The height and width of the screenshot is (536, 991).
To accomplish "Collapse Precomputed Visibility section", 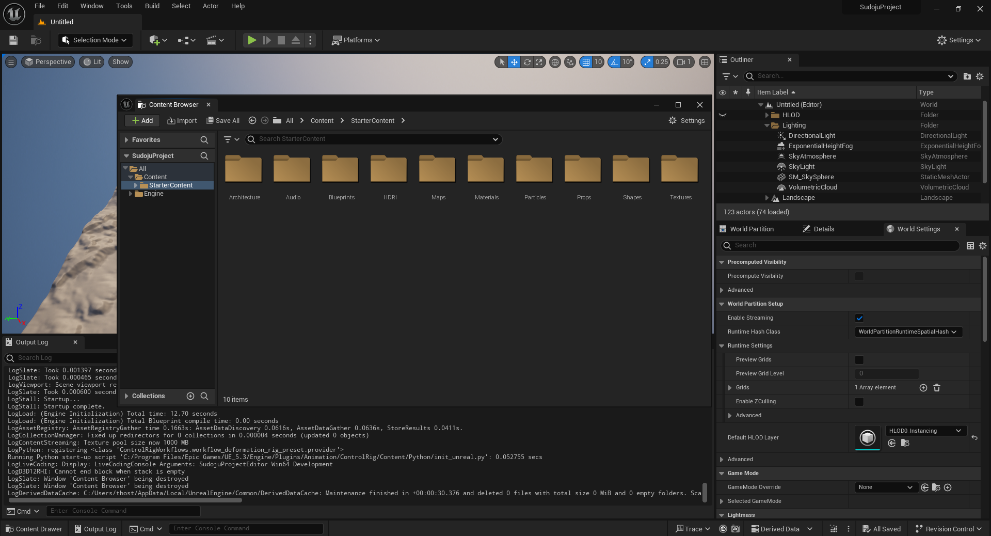I will 722,262.
